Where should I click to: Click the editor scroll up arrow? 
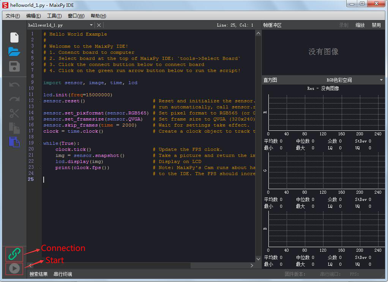(258, 33)
